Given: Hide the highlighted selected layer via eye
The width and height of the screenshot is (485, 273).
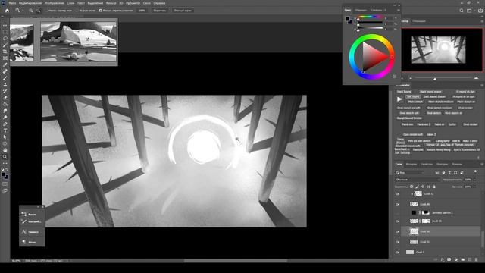Looking at the screenshot, I should pyautogui.click(x=397, y=231).
